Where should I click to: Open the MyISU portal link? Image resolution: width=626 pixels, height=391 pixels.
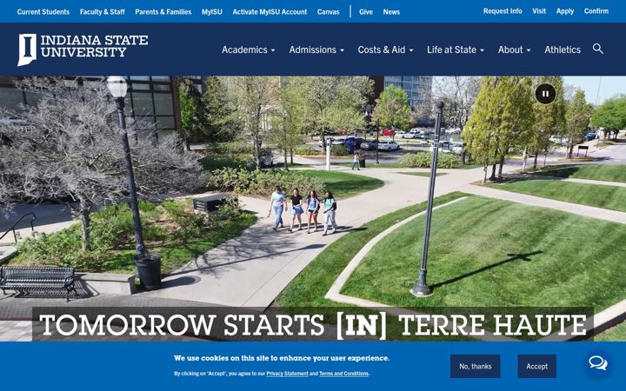pos(212,12)
